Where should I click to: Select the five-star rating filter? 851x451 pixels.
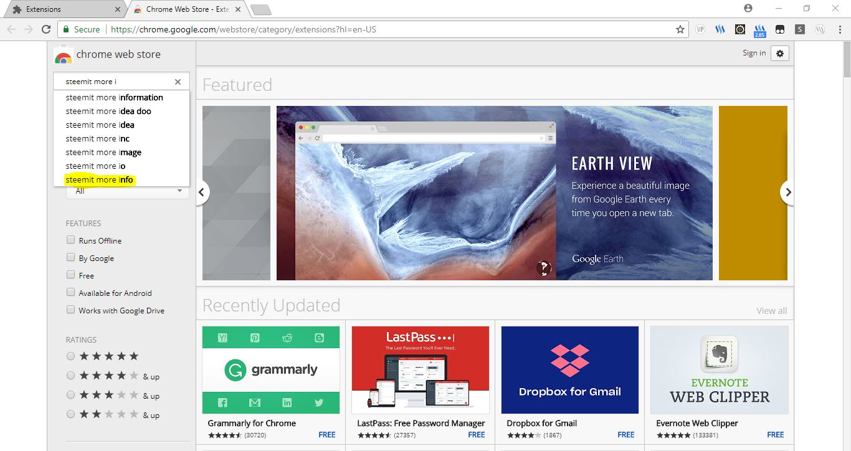click(70, 356)
